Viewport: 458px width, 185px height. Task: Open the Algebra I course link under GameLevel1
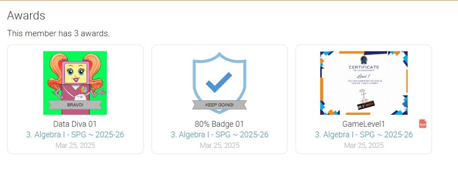(x=364, y=135)
